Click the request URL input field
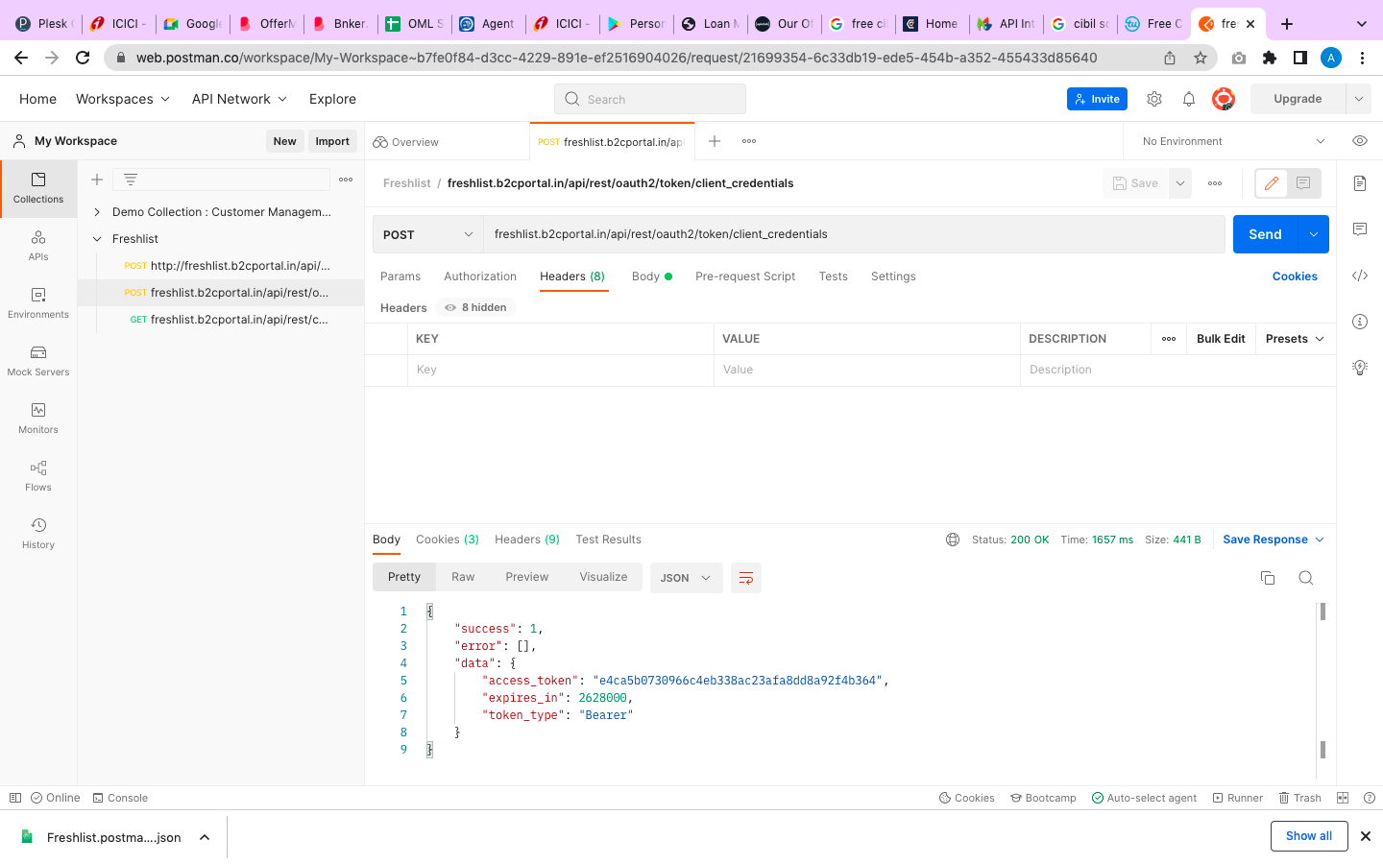The width and height of the screenshot is (1383, 864). [x=854, y=234]
